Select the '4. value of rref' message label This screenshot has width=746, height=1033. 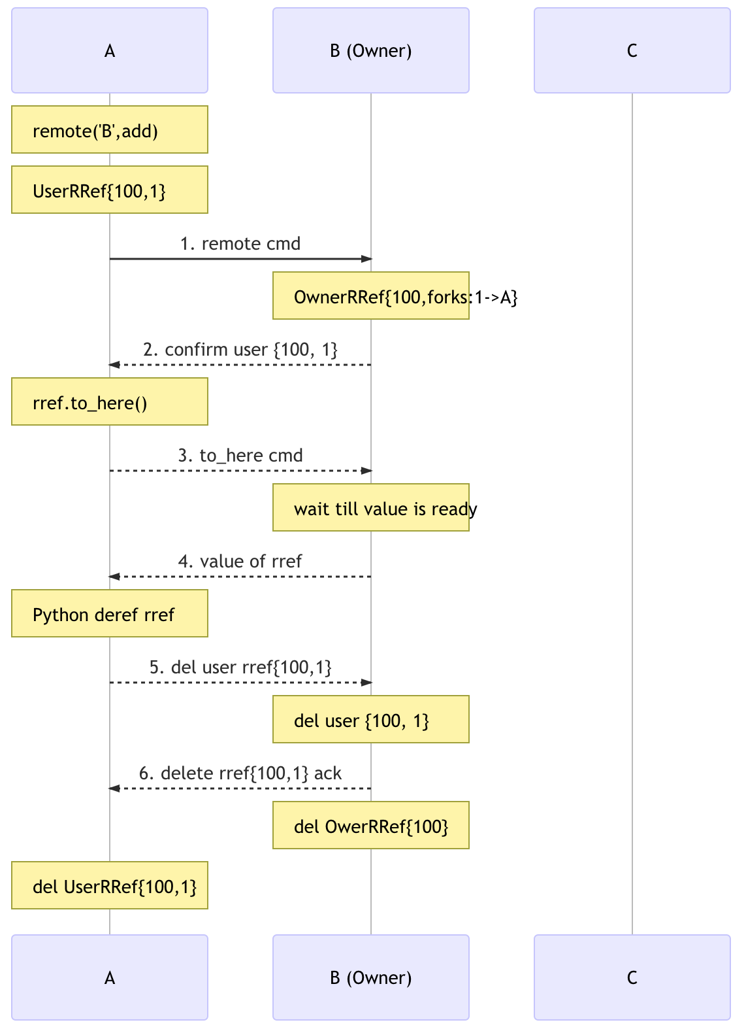click(x=240, y=562)
